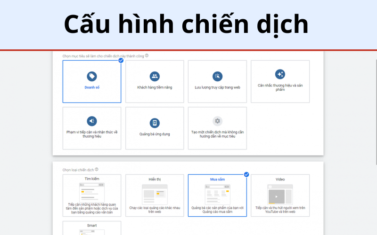Click the Tiếp cận và thu hút người xem description
The height and width of the screenshot is (235, 377).
pos(280,210)
